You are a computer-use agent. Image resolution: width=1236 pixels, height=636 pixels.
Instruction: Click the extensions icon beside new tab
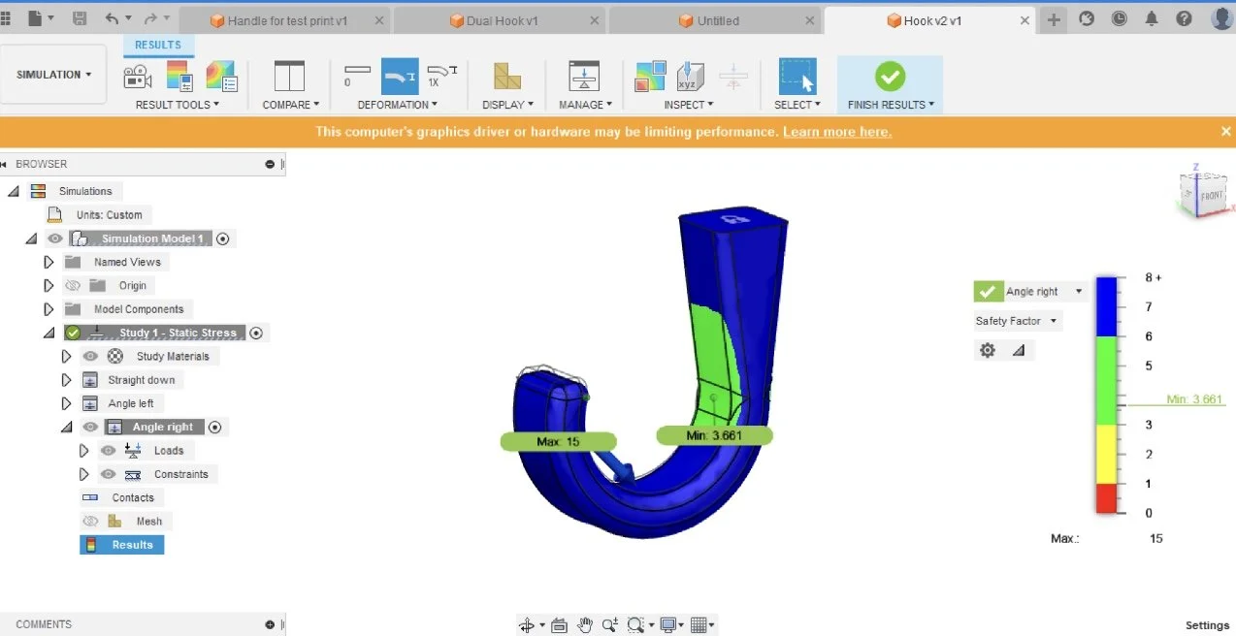pyautogui.click(x=1087, y=18)
